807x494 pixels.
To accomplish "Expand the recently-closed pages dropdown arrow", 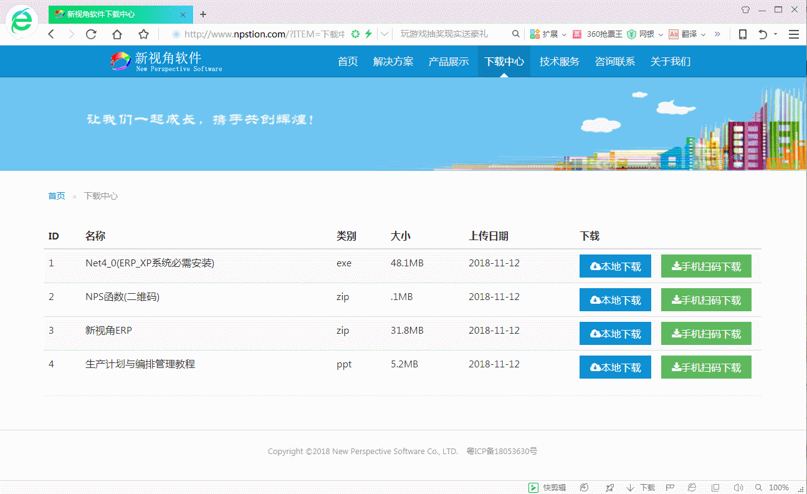I will tap(774, 34).
